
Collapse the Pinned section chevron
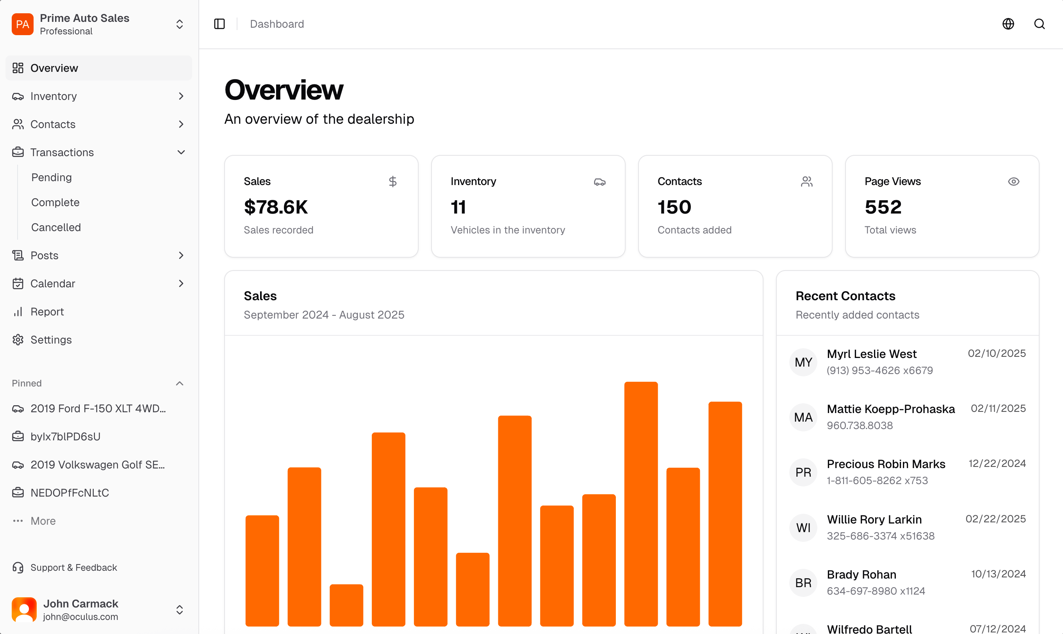click(180, 383)
